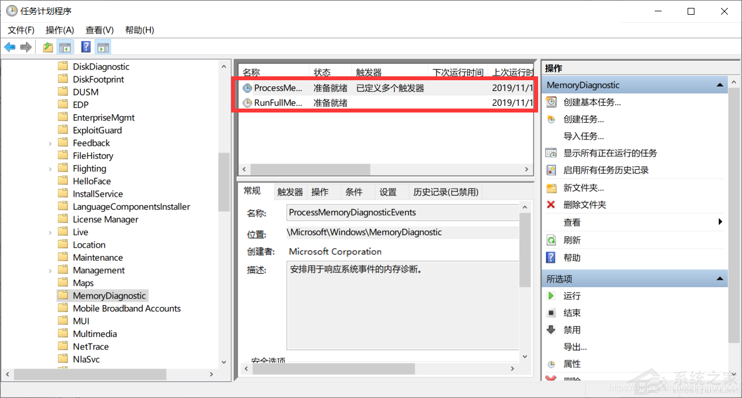Expand the Feedback tree node

pos(50,142)
